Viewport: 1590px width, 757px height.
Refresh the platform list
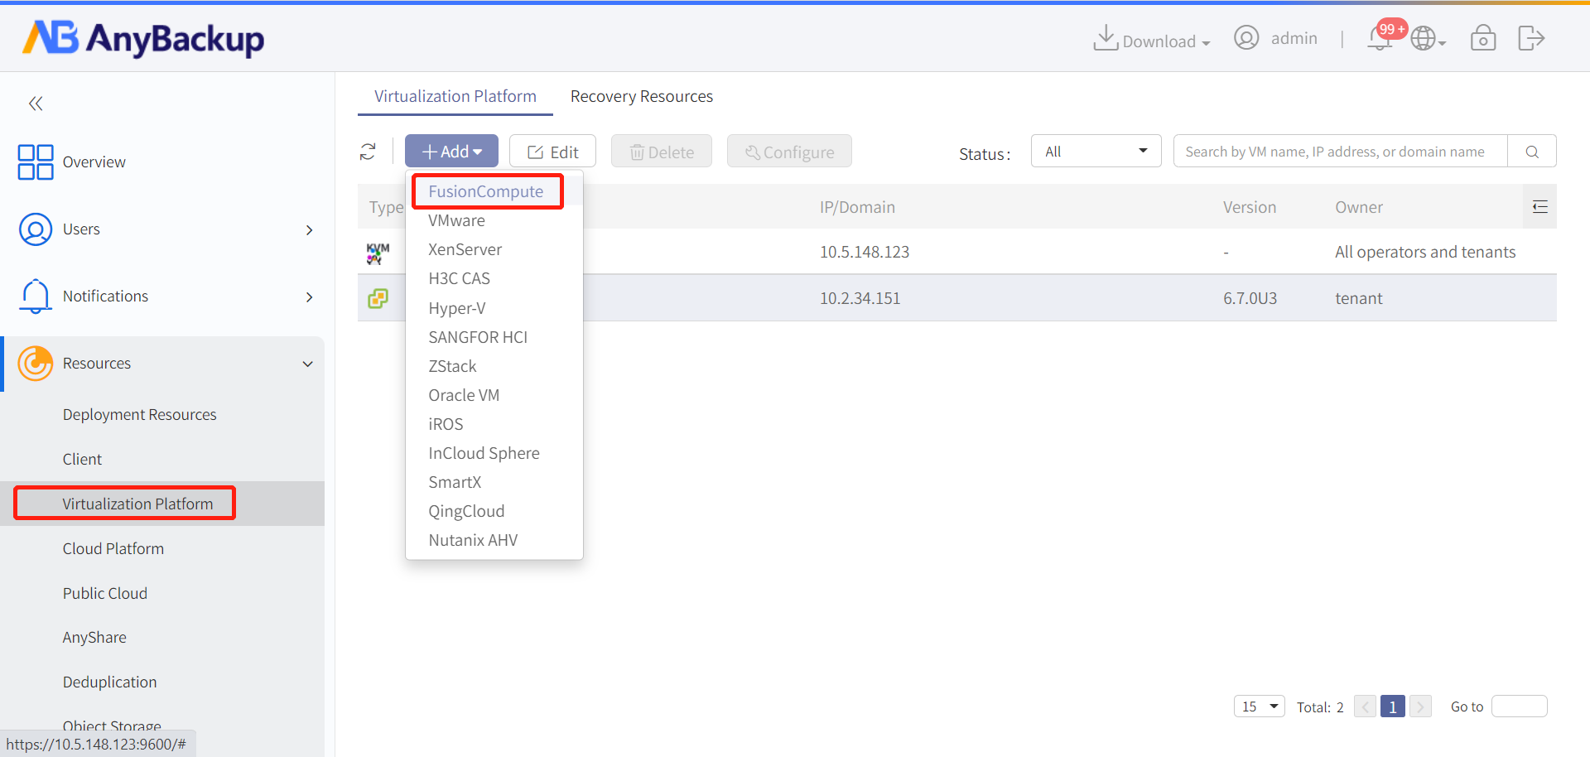tap(368, 152)
